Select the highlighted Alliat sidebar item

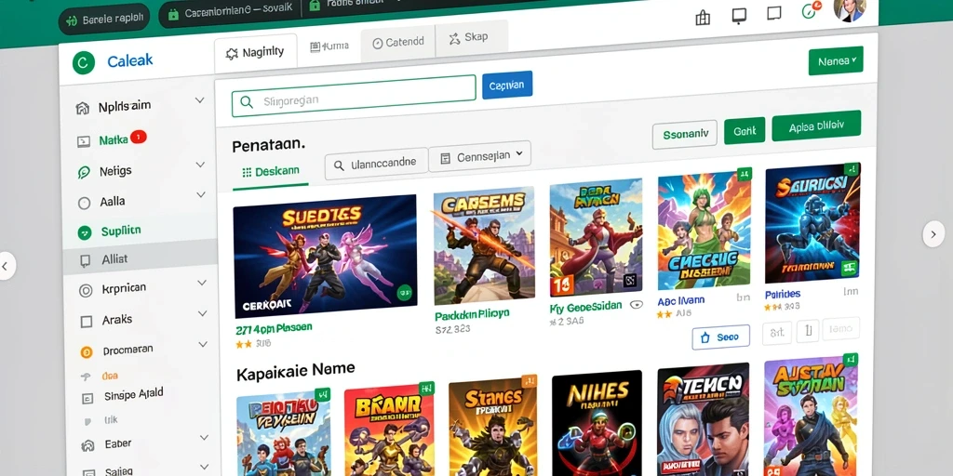[x=140, y=259]
